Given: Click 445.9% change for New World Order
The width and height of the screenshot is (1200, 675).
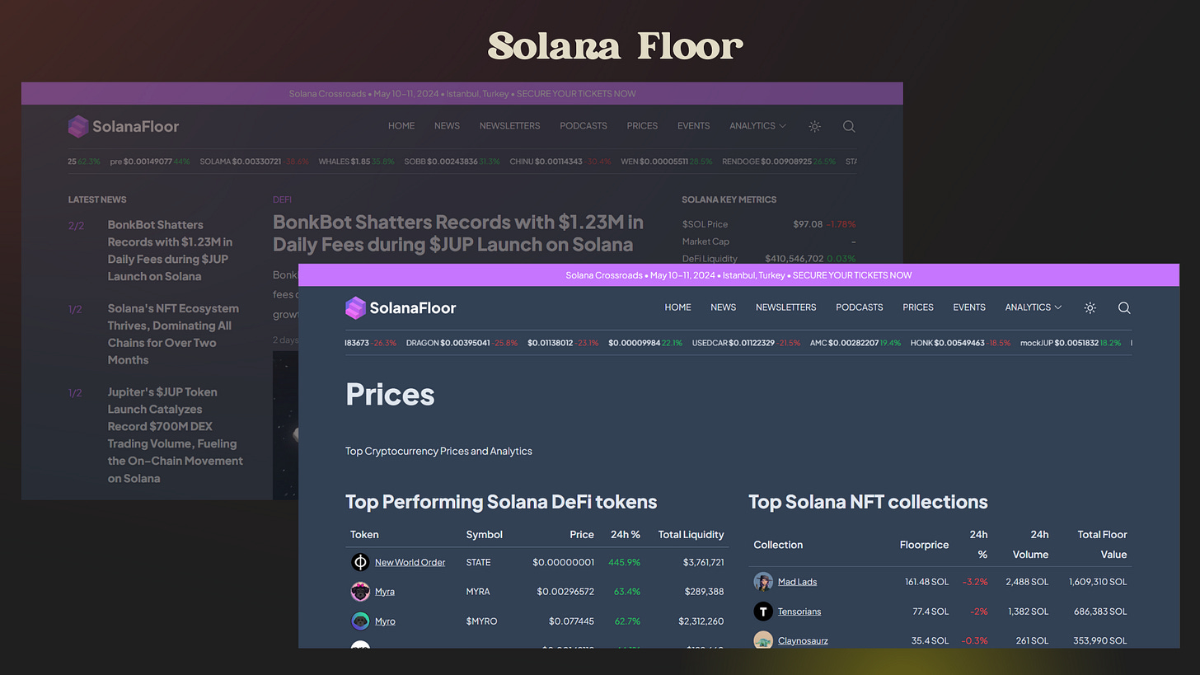Looking at the screenshot, I should [x=624, y=562].
